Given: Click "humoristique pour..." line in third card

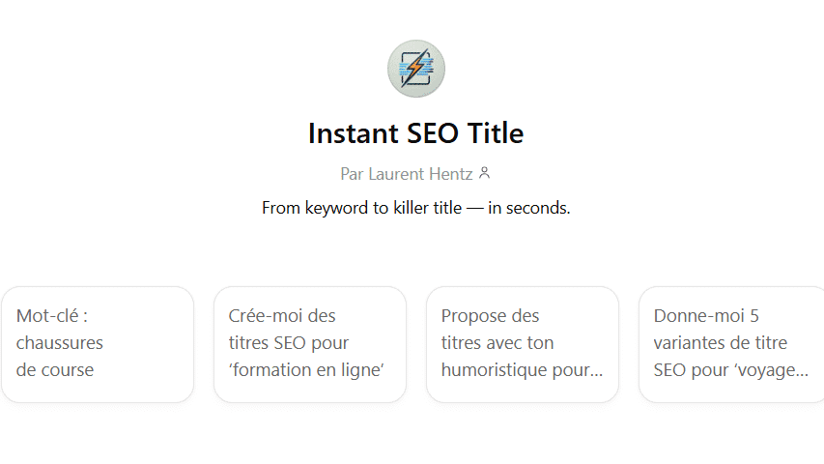Looking at the screenshot, I should coord(522,370).
